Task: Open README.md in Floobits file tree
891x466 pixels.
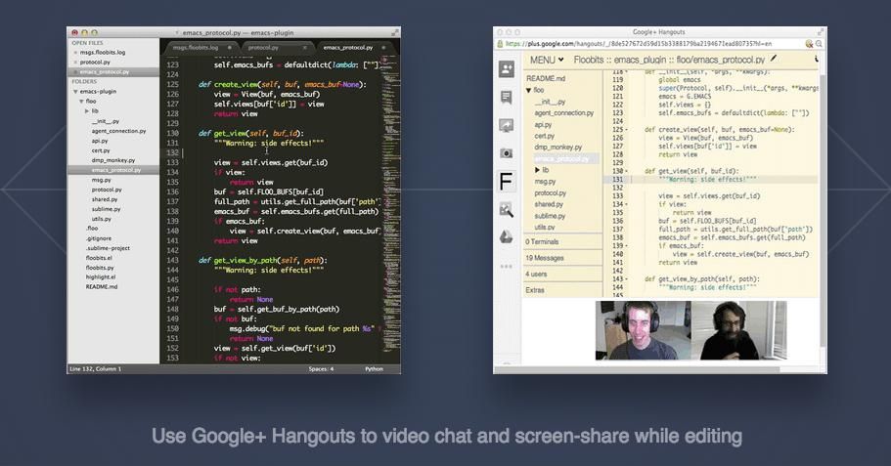Action: tap(546, 78)
